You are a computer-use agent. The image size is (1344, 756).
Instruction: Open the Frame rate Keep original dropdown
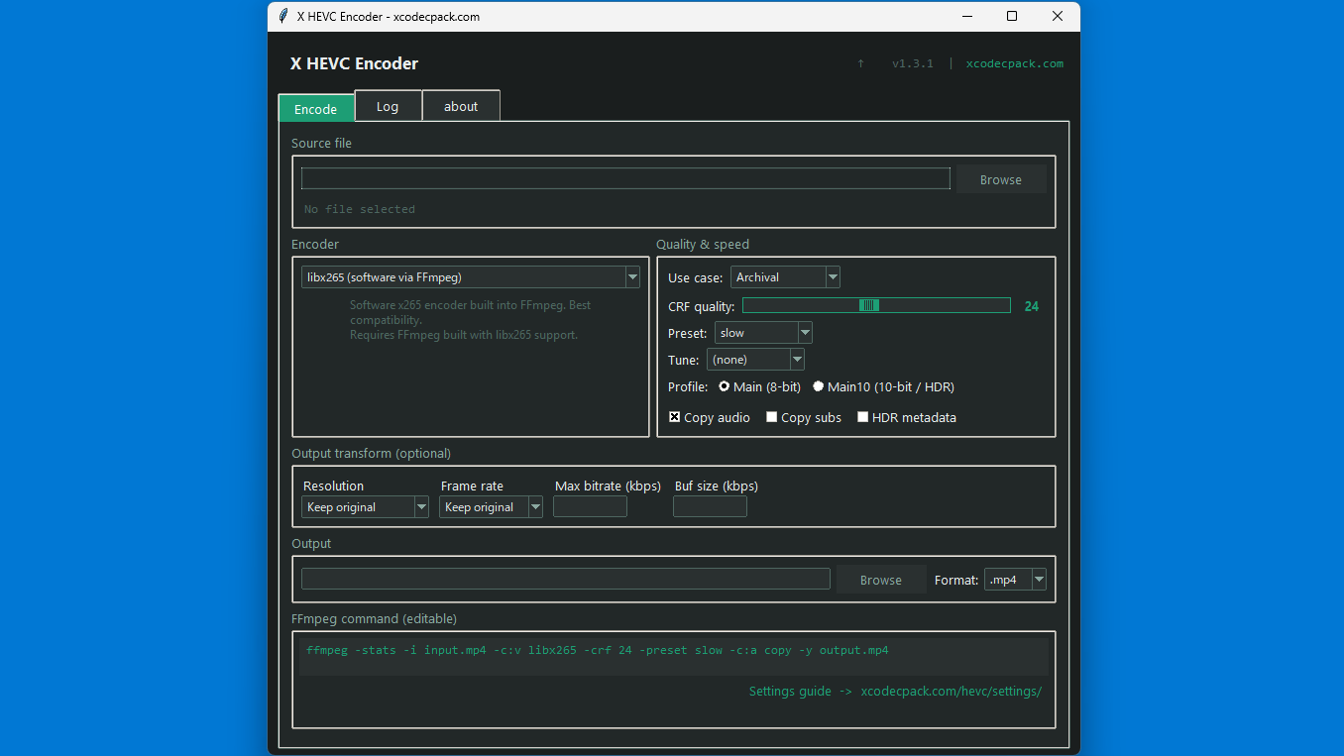(x=492, y=506)
